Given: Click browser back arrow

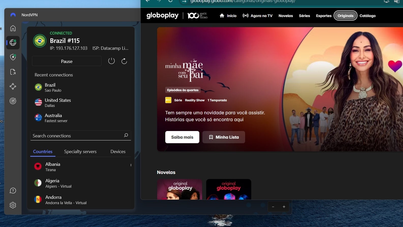Looking at the screenshot, I should tap(147, 1).
